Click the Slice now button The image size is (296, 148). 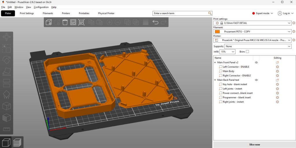click(x=254, y=145)
